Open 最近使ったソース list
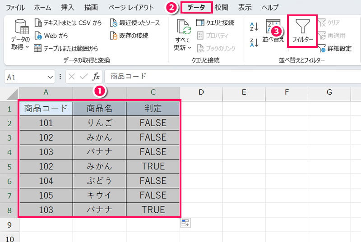361x242 pixels. pos(134,23)
